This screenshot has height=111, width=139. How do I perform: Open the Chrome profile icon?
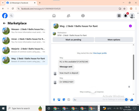pos(131,9)
